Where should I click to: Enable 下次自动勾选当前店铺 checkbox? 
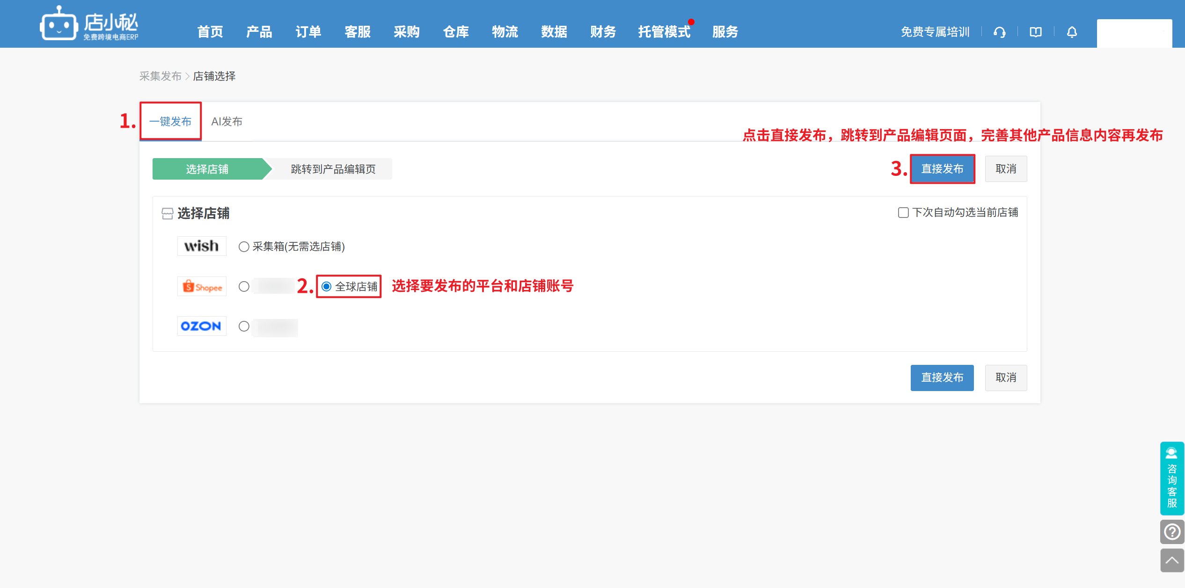tap(903, 213)
